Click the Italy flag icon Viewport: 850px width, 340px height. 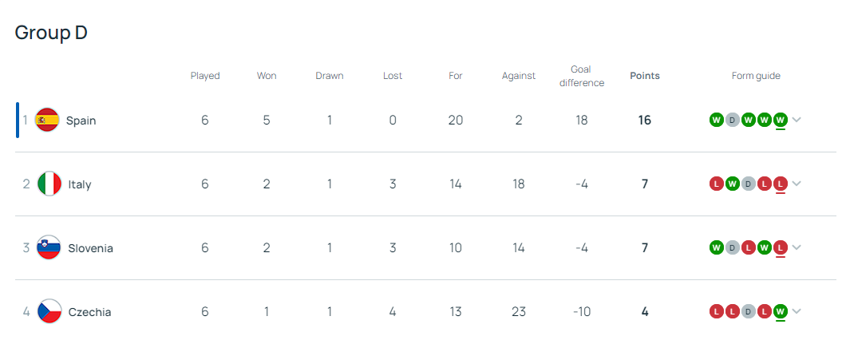[49, 184]
